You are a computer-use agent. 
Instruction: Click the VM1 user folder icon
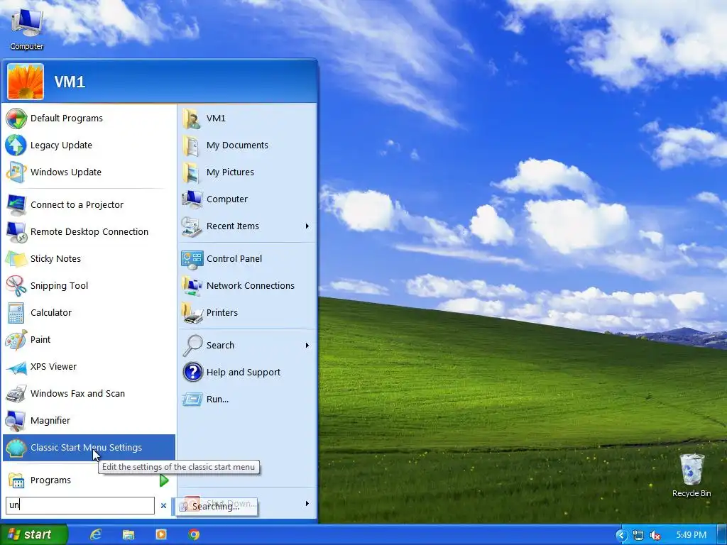192,119
